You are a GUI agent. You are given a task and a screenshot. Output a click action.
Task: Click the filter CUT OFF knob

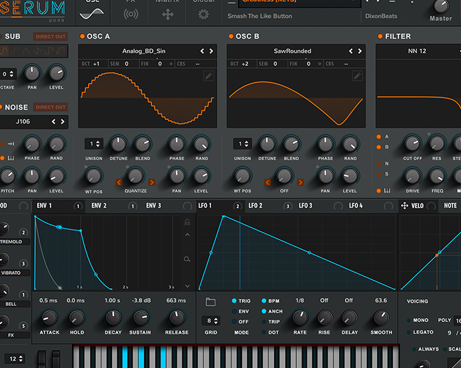413,143
